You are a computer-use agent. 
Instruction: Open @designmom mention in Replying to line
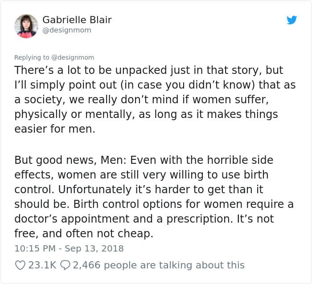click(73, 57)
